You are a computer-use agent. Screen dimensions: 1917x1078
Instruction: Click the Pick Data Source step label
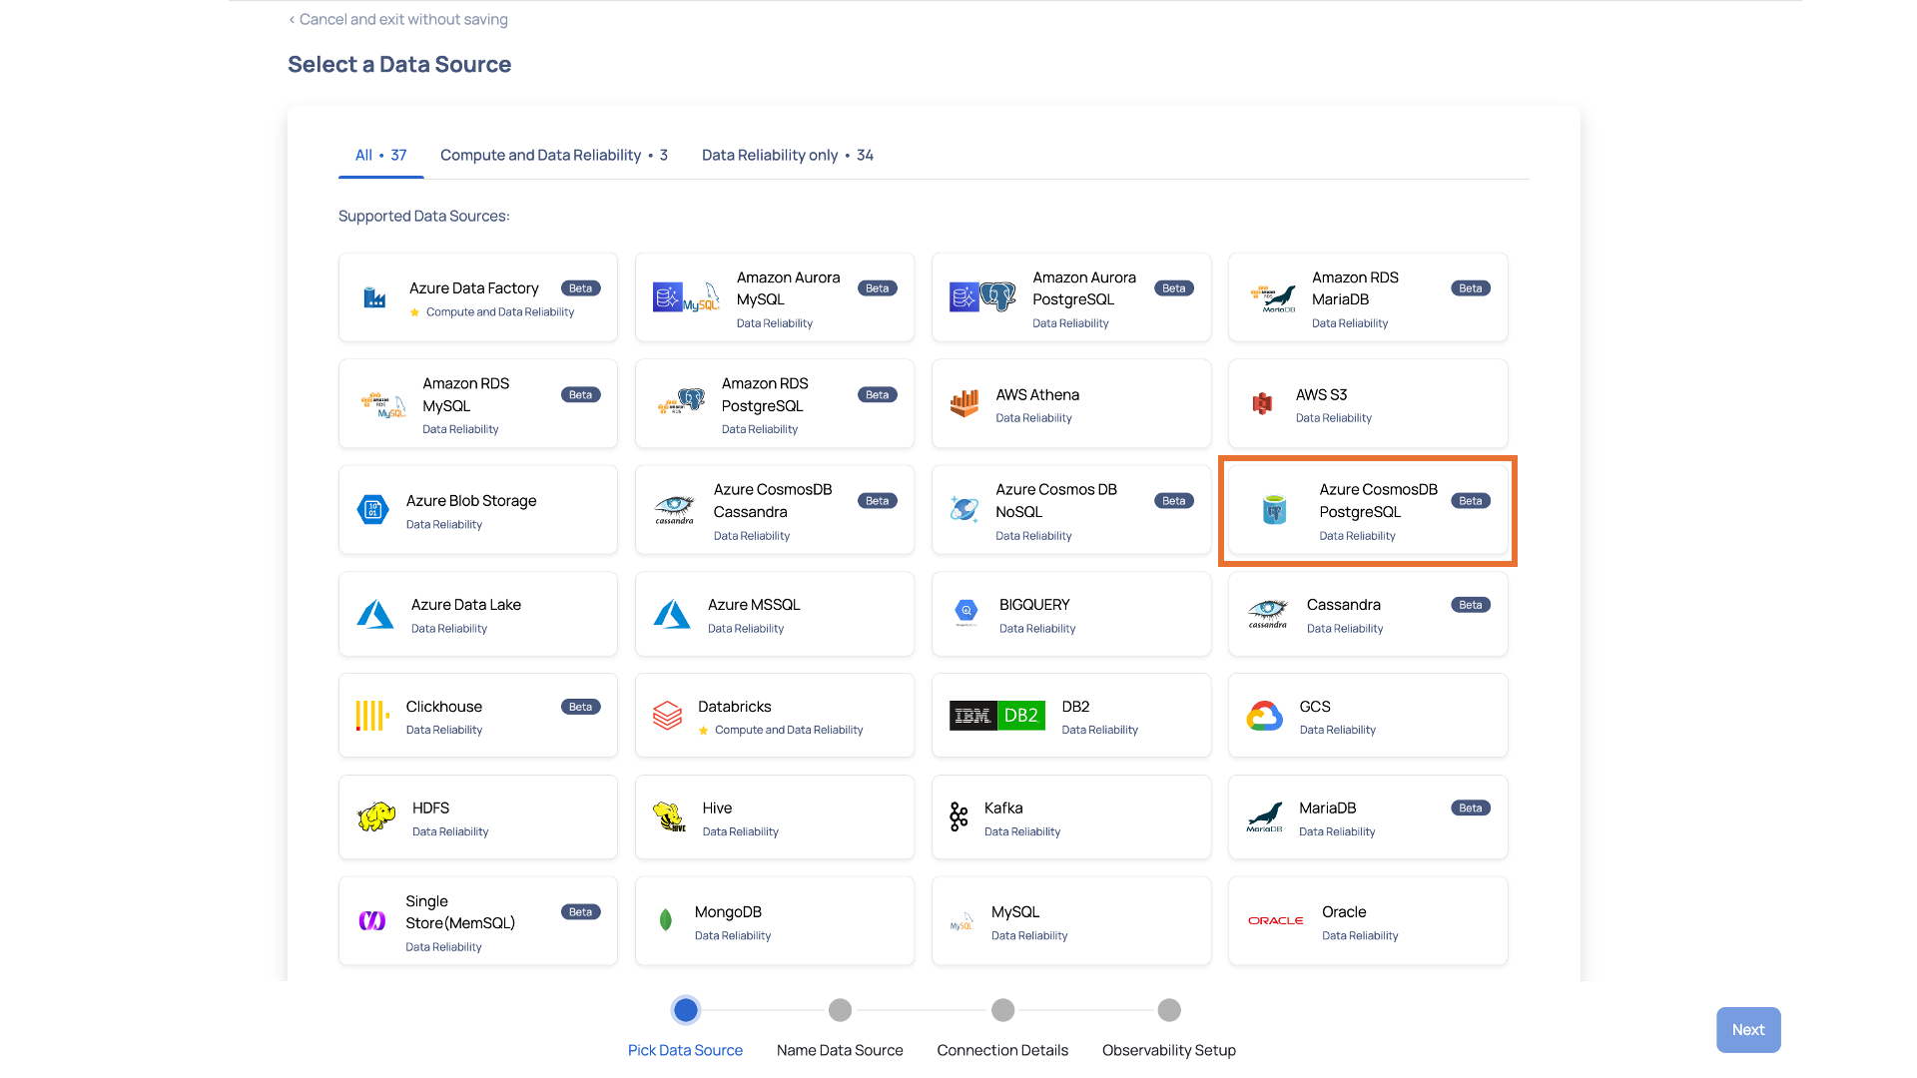(685, 1050)
